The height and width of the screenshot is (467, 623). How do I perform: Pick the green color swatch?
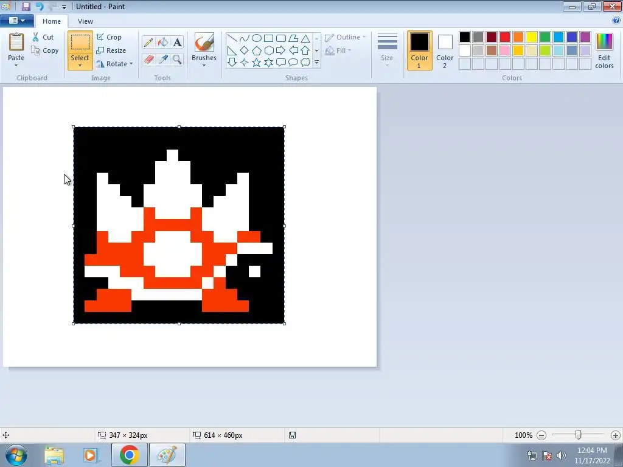tap(545, 37)
